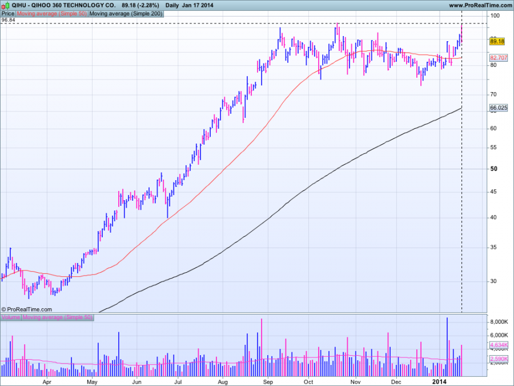This screenshot has width=514, height=386.
Task: Click the 100 price axis label
Action: (495, 16)
